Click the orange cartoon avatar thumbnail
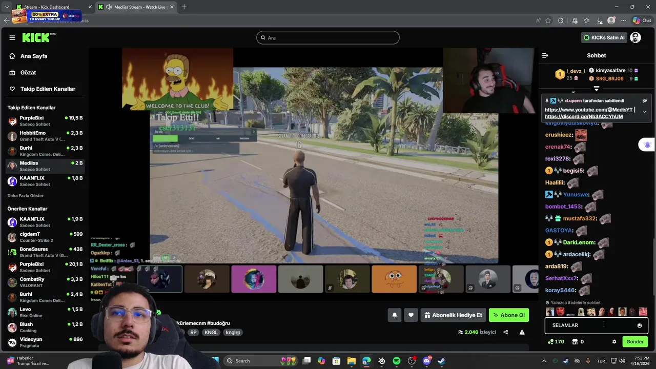This screenshot has height=369, width=656. tap(394, 279)
